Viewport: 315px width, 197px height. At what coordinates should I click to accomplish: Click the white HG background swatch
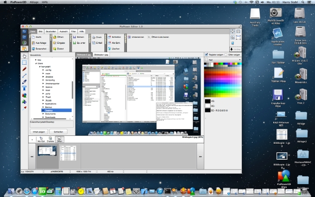tap(208, 106)
